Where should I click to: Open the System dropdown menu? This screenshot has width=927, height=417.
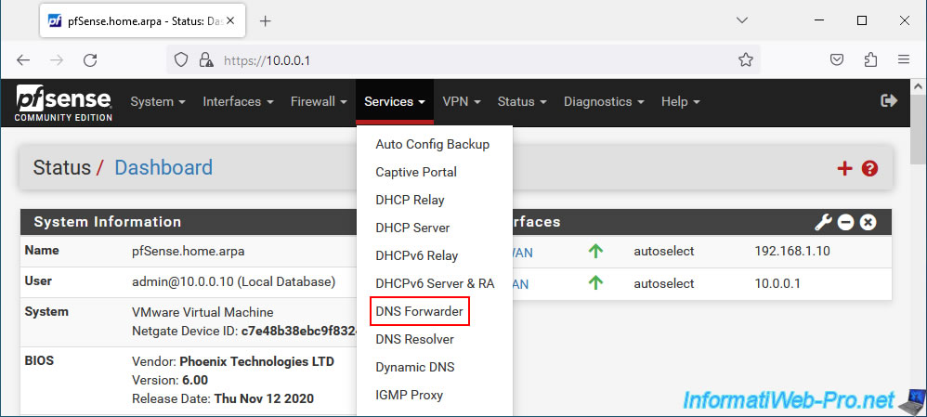[158, 102]
